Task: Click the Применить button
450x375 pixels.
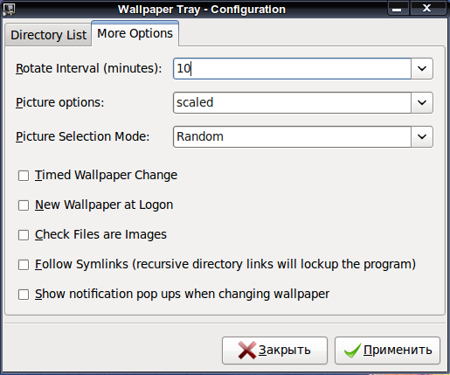Action: click(387, 351)
